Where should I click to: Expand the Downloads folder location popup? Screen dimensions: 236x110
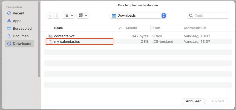[x=138, y=16]
